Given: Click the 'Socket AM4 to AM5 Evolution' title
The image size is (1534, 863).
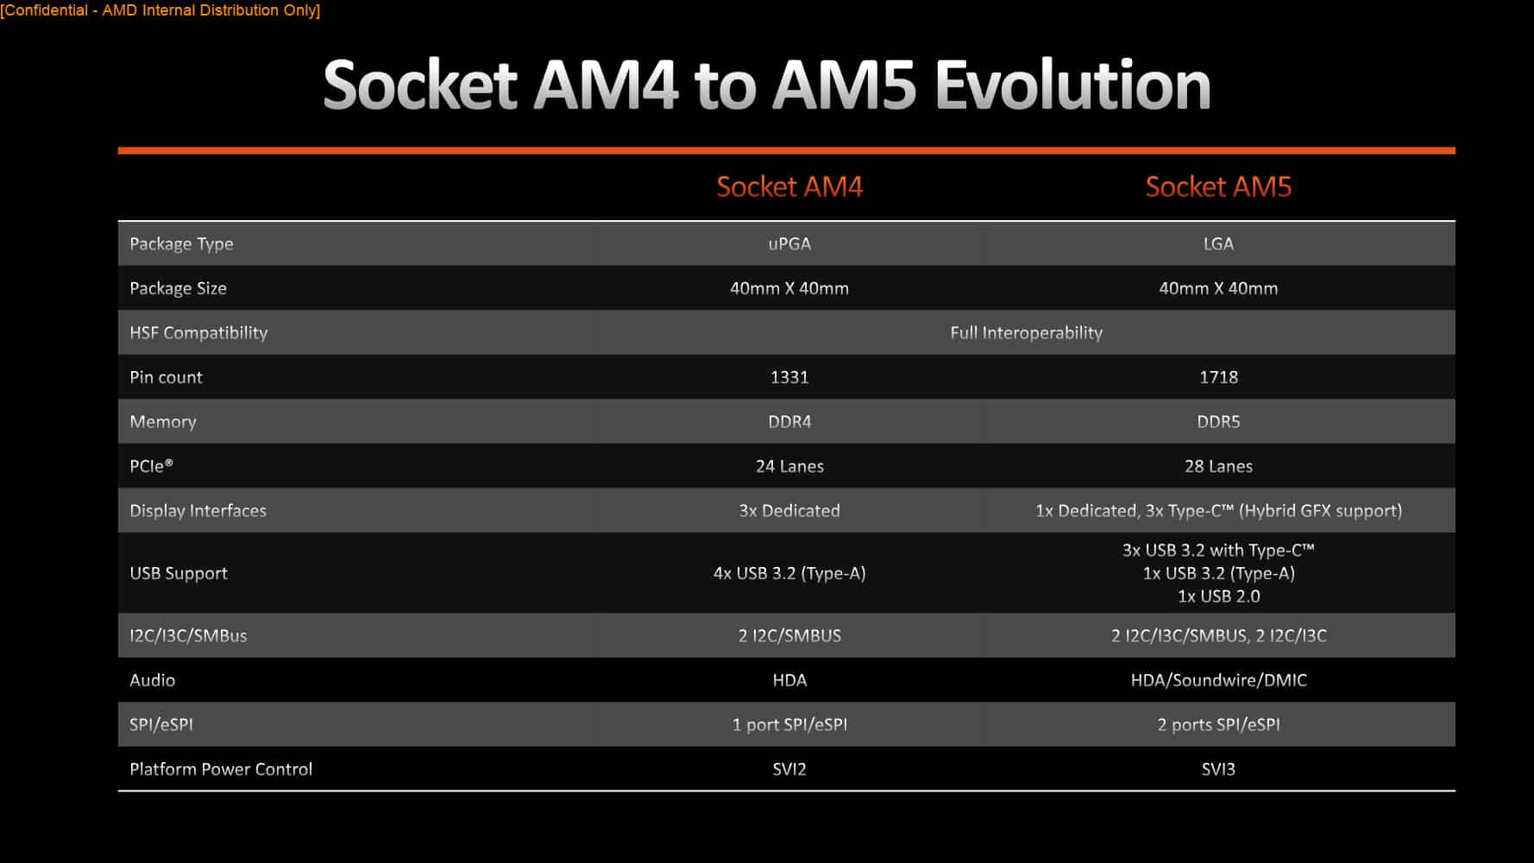Looking at the screenshot, I should coord(766,85).
